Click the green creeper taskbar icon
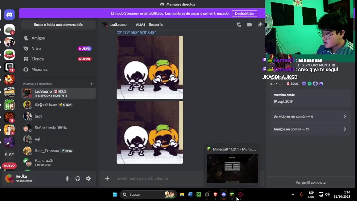The image size is (357, 201). tap(199, 194)
